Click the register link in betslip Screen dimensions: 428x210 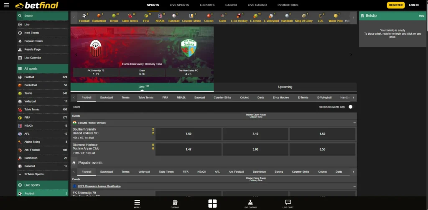coord(387,33)
